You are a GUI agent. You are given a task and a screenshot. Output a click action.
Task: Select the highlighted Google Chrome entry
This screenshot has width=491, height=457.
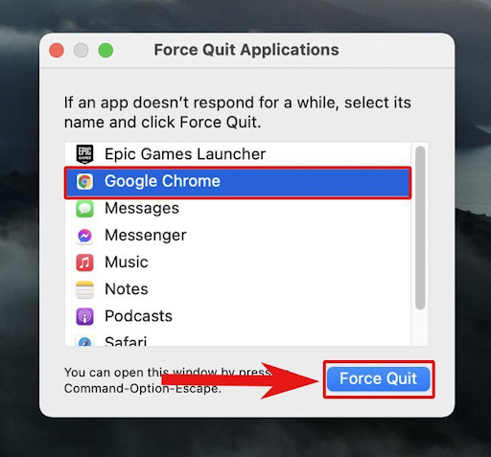(x=238, y=183)
